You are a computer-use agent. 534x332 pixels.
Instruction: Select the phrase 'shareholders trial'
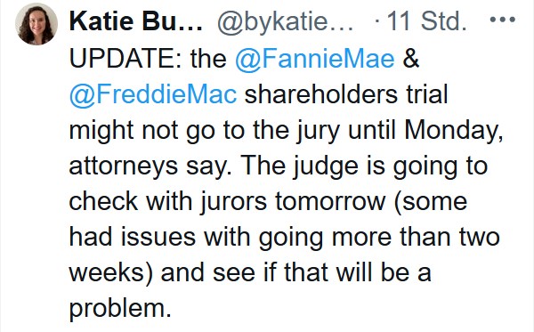pyautogui.click(x=346, y=94)
